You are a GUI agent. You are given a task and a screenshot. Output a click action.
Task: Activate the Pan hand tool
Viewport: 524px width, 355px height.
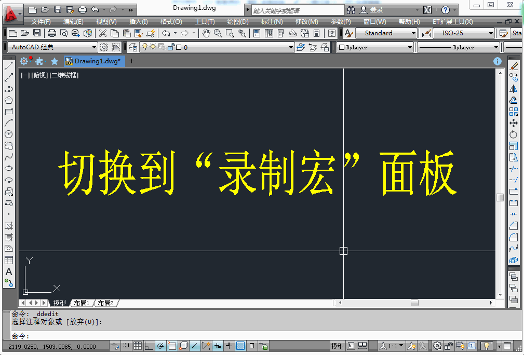[206, 33]
